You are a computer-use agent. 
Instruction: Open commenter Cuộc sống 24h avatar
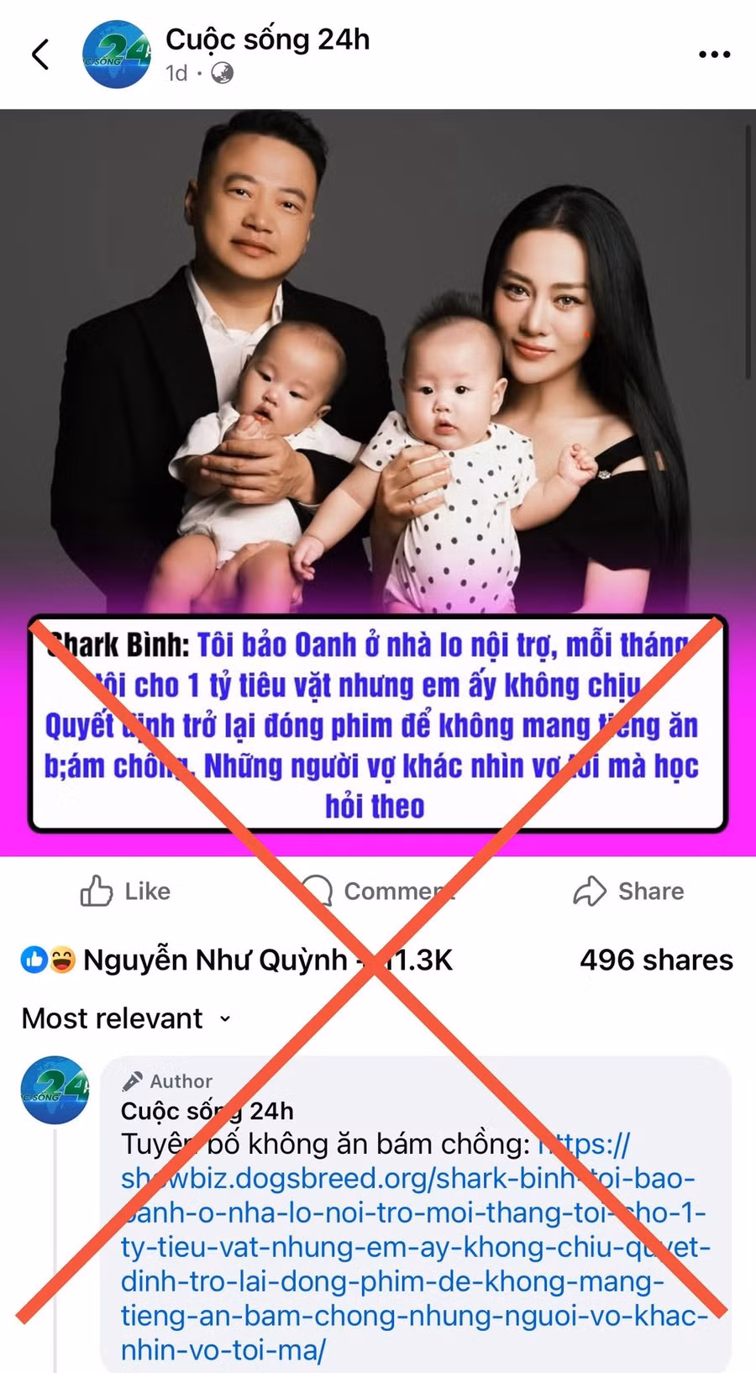[x=55, y=1090]
